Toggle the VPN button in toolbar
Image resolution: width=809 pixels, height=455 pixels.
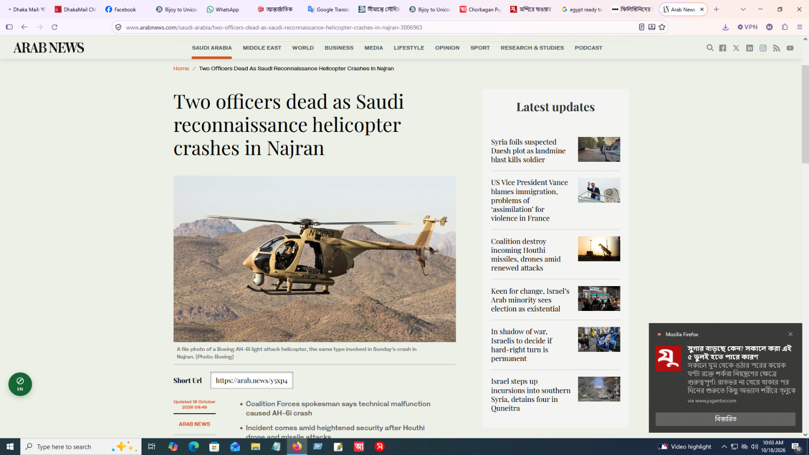[747, 27]
